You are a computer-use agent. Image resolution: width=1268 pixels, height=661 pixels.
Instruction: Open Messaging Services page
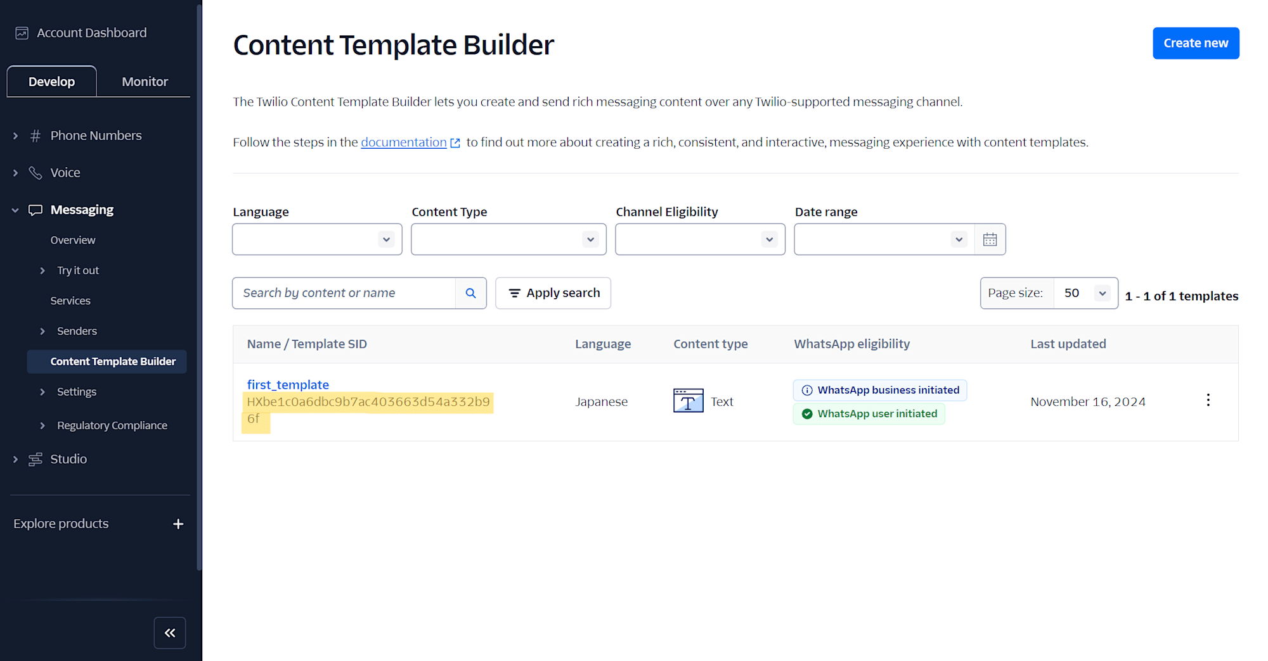(x=70, y=301)
